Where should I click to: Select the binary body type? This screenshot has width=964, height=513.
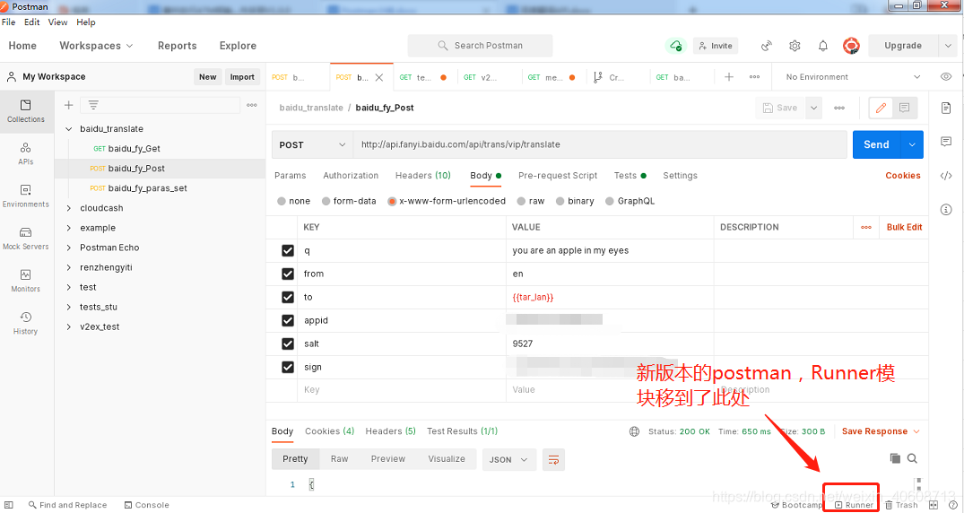coord(560,201)
